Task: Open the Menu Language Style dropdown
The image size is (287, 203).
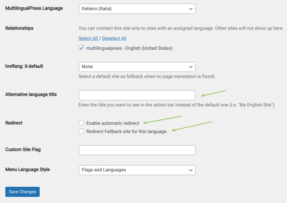Action: tap(137, 170)
